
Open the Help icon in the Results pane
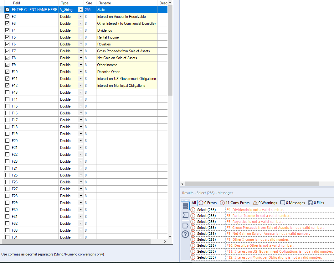pyautogui.click(x=185, y=234)
